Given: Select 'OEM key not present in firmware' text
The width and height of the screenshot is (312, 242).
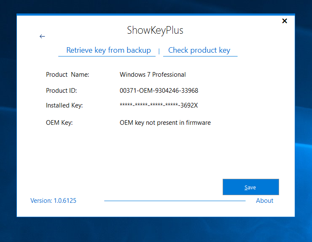Looking at the screenshot, I should pyautogui.click(x=165, y=123).
